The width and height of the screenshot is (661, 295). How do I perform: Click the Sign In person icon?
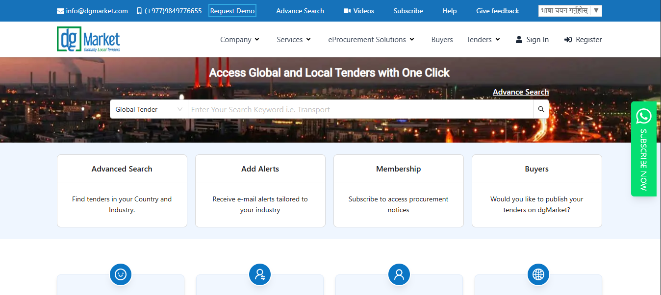(519, 39)
